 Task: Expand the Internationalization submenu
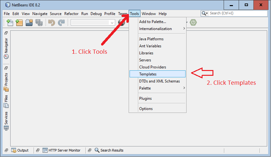[x=158, y=29]
